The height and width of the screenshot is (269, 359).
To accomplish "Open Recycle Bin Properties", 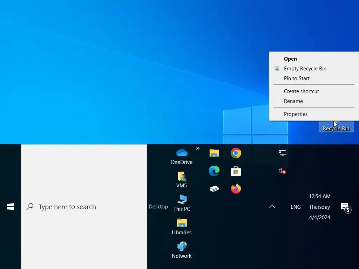I will pos(314,114).
